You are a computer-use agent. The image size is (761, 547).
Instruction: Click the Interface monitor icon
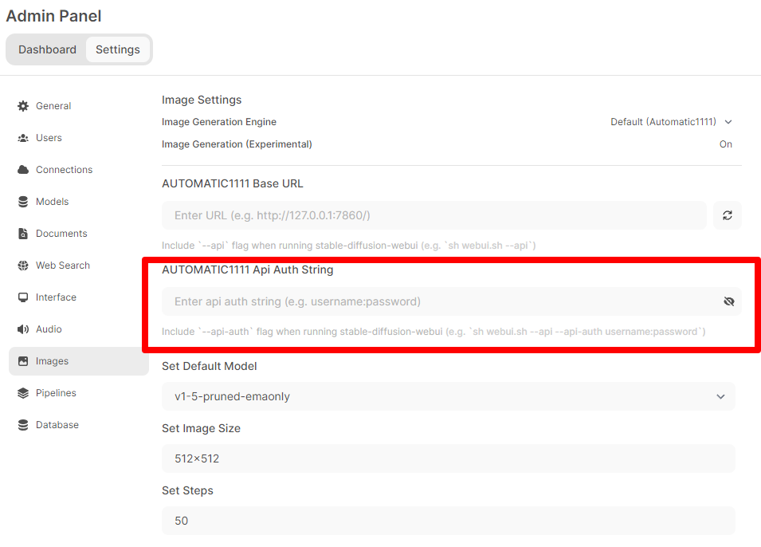click(23, 297)
